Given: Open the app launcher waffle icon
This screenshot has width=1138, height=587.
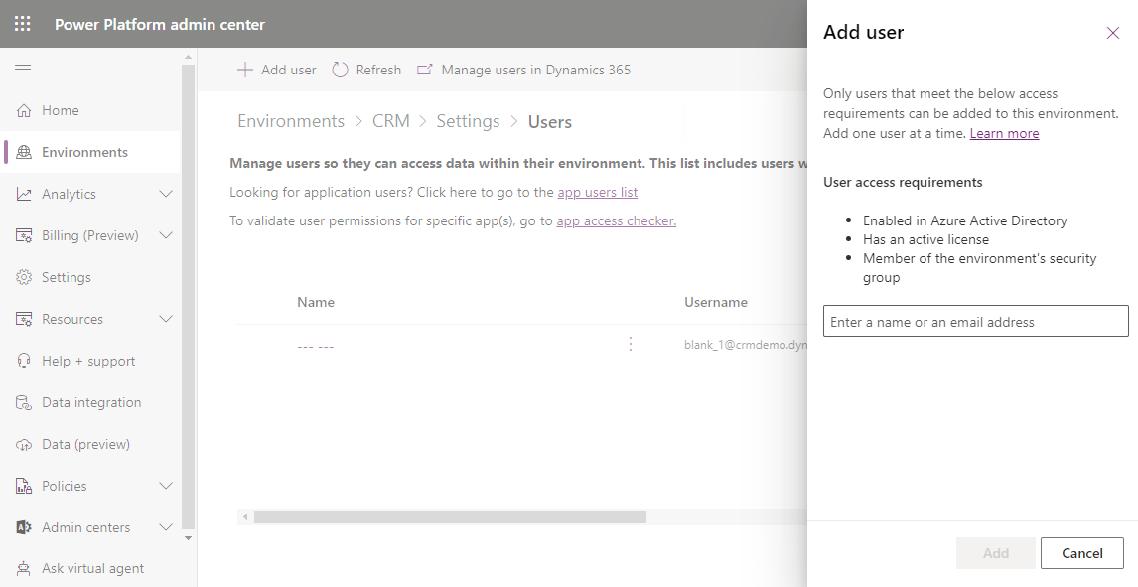Looking at the screenshot, I should (23, 24).
